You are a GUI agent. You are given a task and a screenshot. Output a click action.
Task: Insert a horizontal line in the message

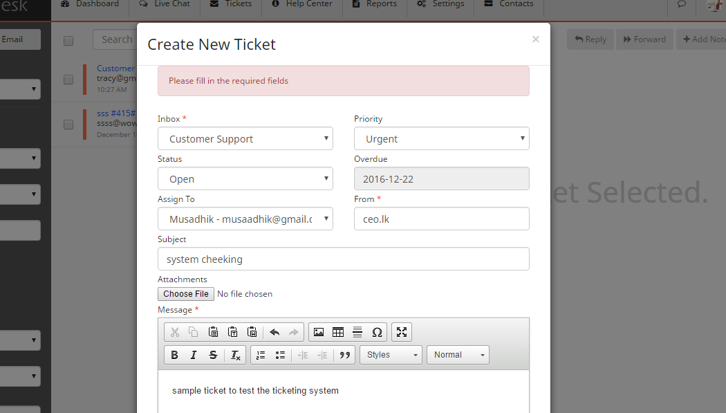tap(357, 332)
